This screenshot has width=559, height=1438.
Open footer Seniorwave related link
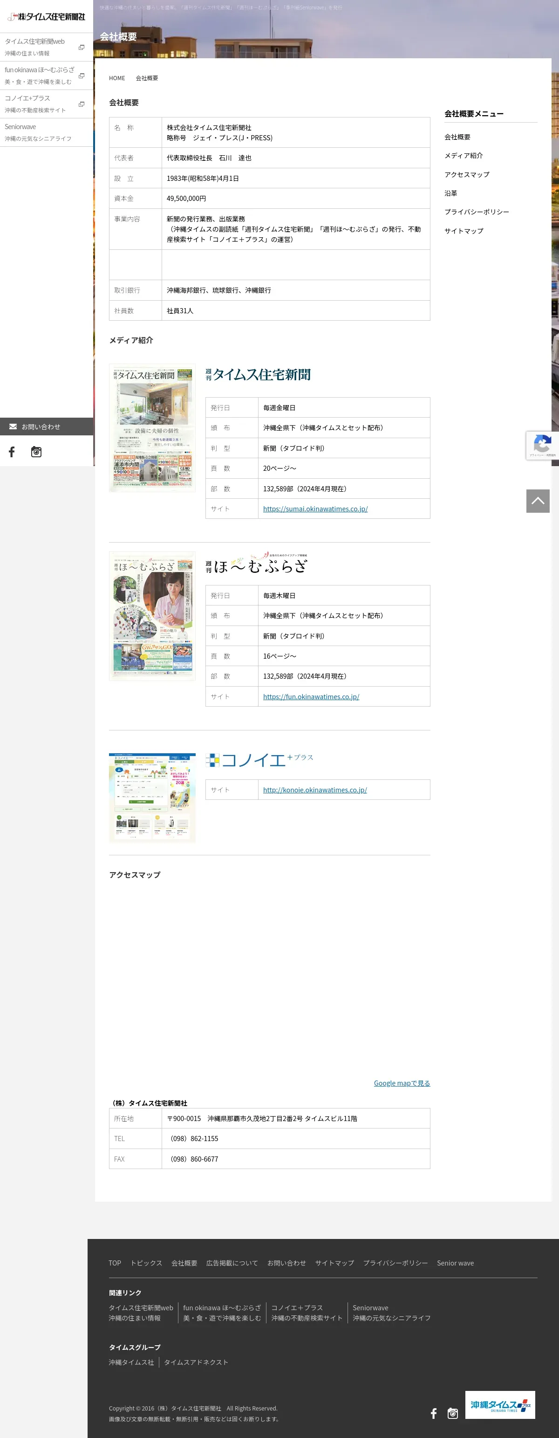(x=392, y=1313)
